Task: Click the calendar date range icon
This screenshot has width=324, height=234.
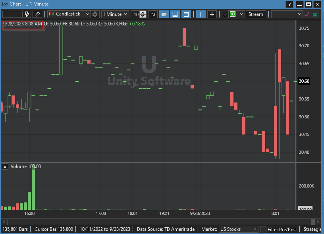Action: (186, 14)
